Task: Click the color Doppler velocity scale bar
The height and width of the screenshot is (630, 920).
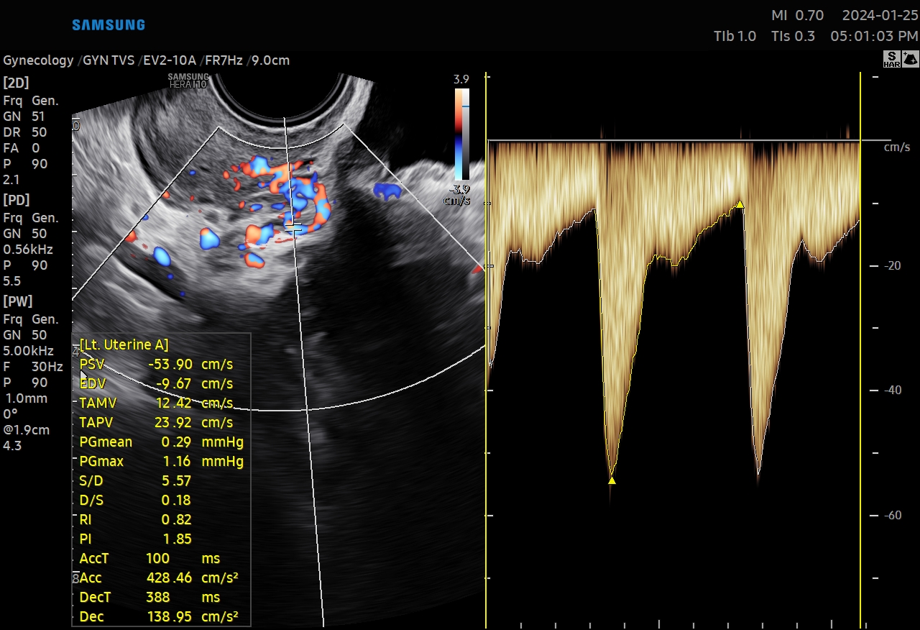Action: coord(461,134)
